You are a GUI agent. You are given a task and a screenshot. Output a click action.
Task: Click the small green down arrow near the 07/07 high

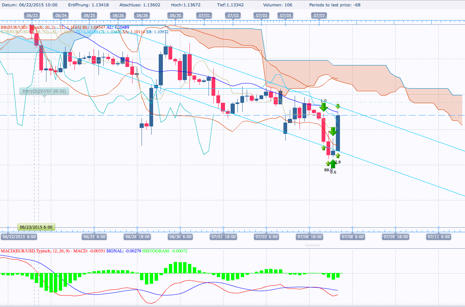(x=338, y=106)
